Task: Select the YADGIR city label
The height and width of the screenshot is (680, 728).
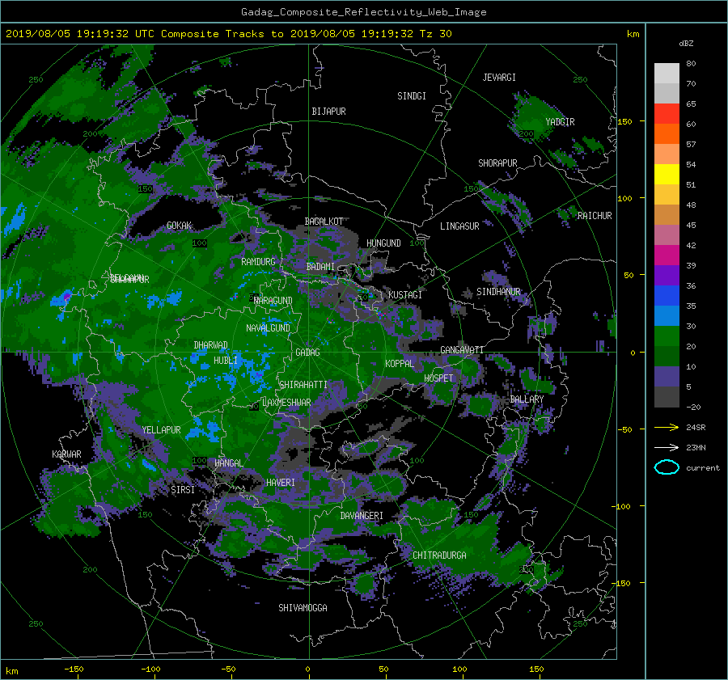Action: pyautogui.click(x=560, y=122)
